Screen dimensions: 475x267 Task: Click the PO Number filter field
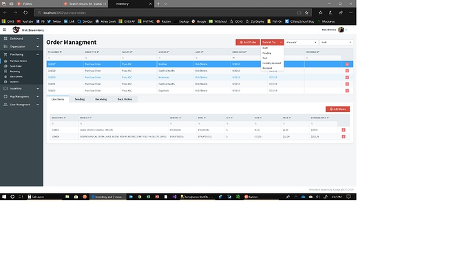coord(65,58)
